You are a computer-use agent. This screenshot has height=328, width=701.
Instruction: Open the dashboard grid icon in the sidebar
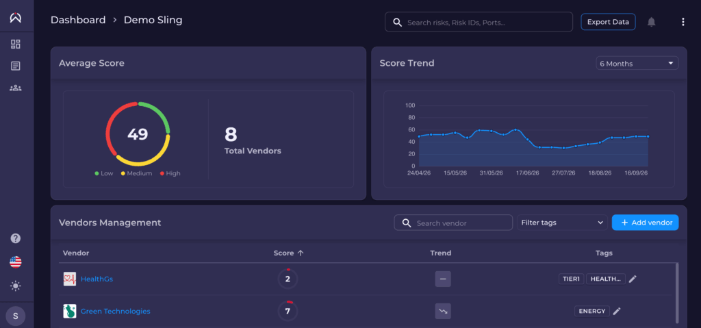pyautogui.click(x=16, y=44)
